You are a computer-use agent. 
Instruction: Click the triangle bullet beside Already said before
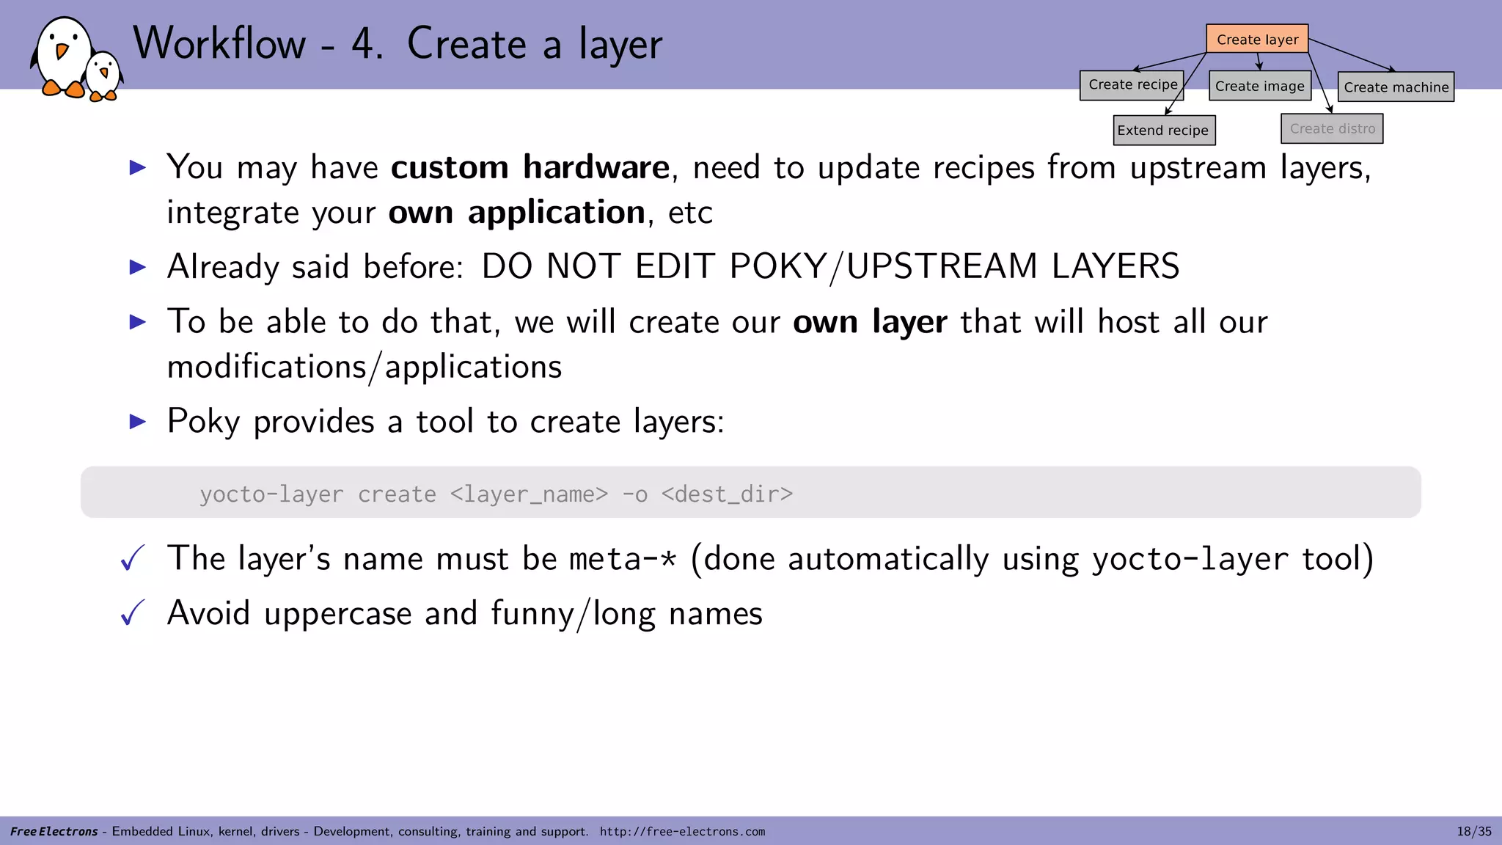[138, 266]
